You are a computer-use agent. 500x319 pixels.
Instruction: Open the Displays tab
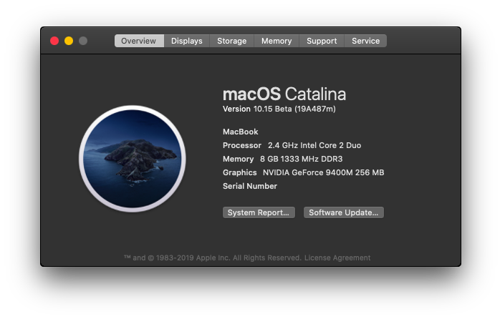point(187,41)
